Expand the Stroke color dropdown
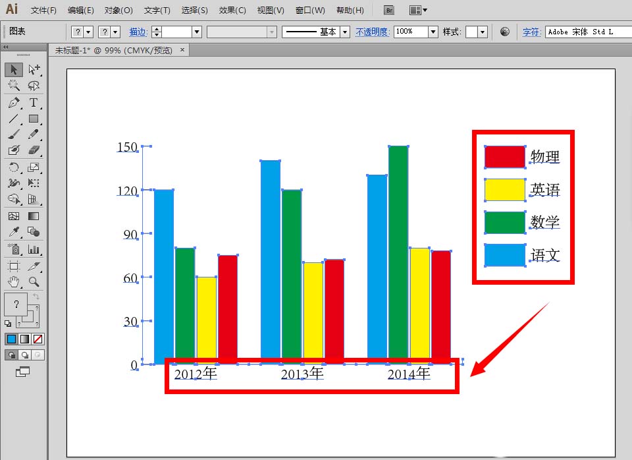Viewport: 632px width, 460px height. click(116, 32)
